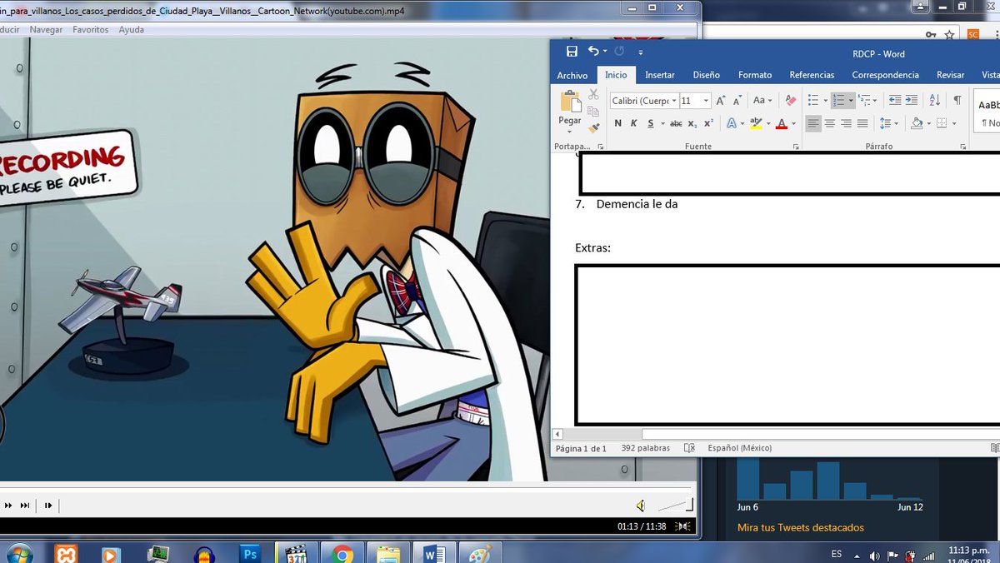Skip to next file in the video player

(25, 506)
